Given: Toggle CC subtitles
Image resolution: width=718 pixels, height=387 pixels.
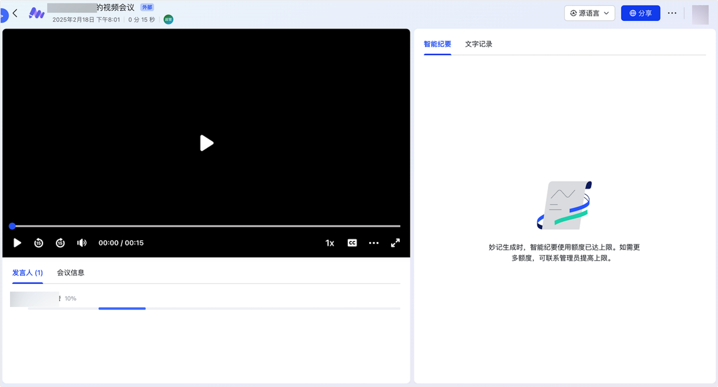Looking at the screenshot, I should [352, 243].
